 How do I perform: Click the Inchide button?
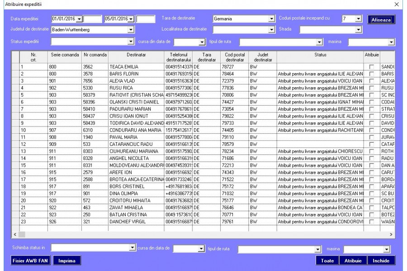pyautogui.click(x=381, y=261)
